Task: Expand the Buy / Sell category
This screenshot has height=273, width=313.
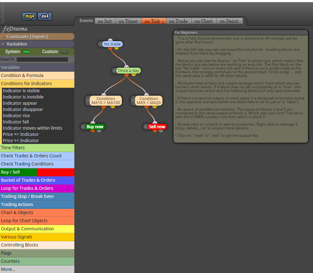Action: (x=37, y=172)
